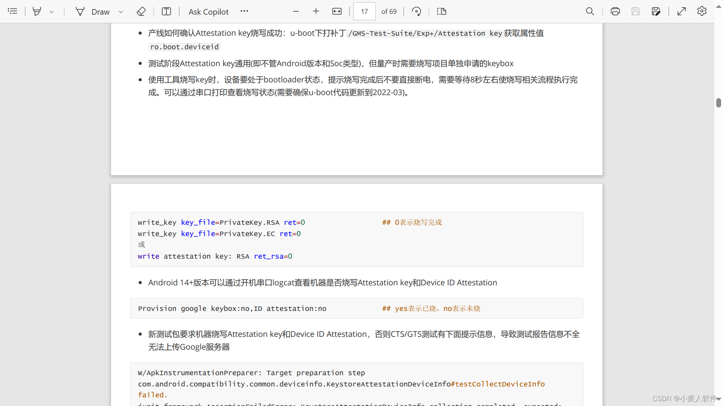Click the scrollbar down arrow
This screenshot has width=723, height=406.
pos(718,399)
